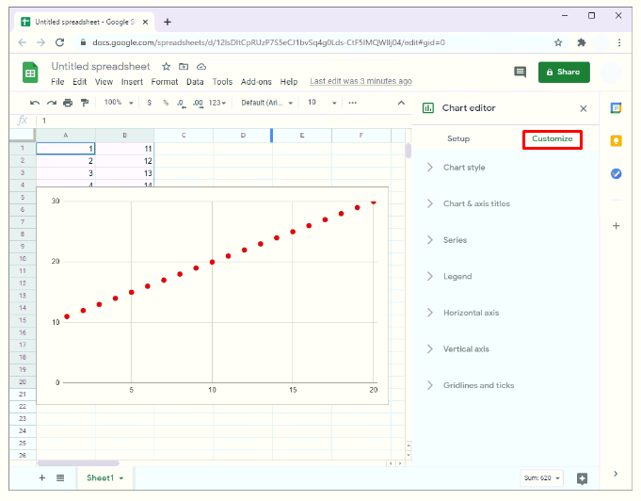Open more toolbar options ellipsis
The image size is (641, 501).
(x=352, y=103)
